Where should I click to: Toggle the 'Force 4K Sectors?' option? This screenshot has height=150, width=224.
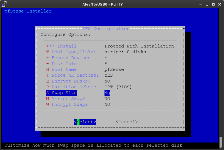[73, 75]
